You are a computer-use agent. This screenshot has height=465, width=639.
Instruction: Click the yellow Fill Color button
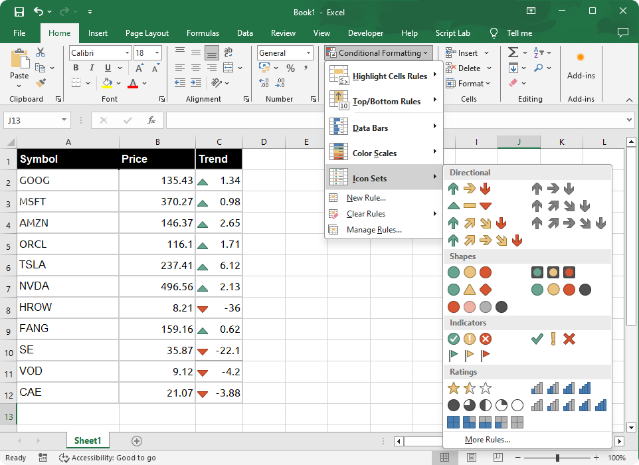click(x=107, y=83)
